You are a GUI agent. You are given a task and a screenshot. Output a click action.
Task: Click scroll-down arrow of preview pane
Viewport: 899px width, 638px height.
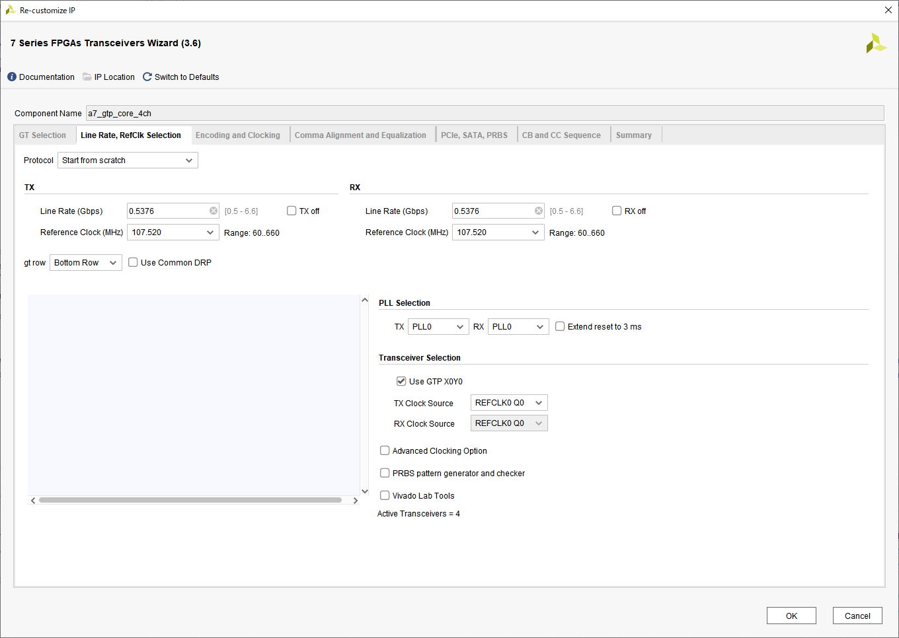[x=365, y=491]
